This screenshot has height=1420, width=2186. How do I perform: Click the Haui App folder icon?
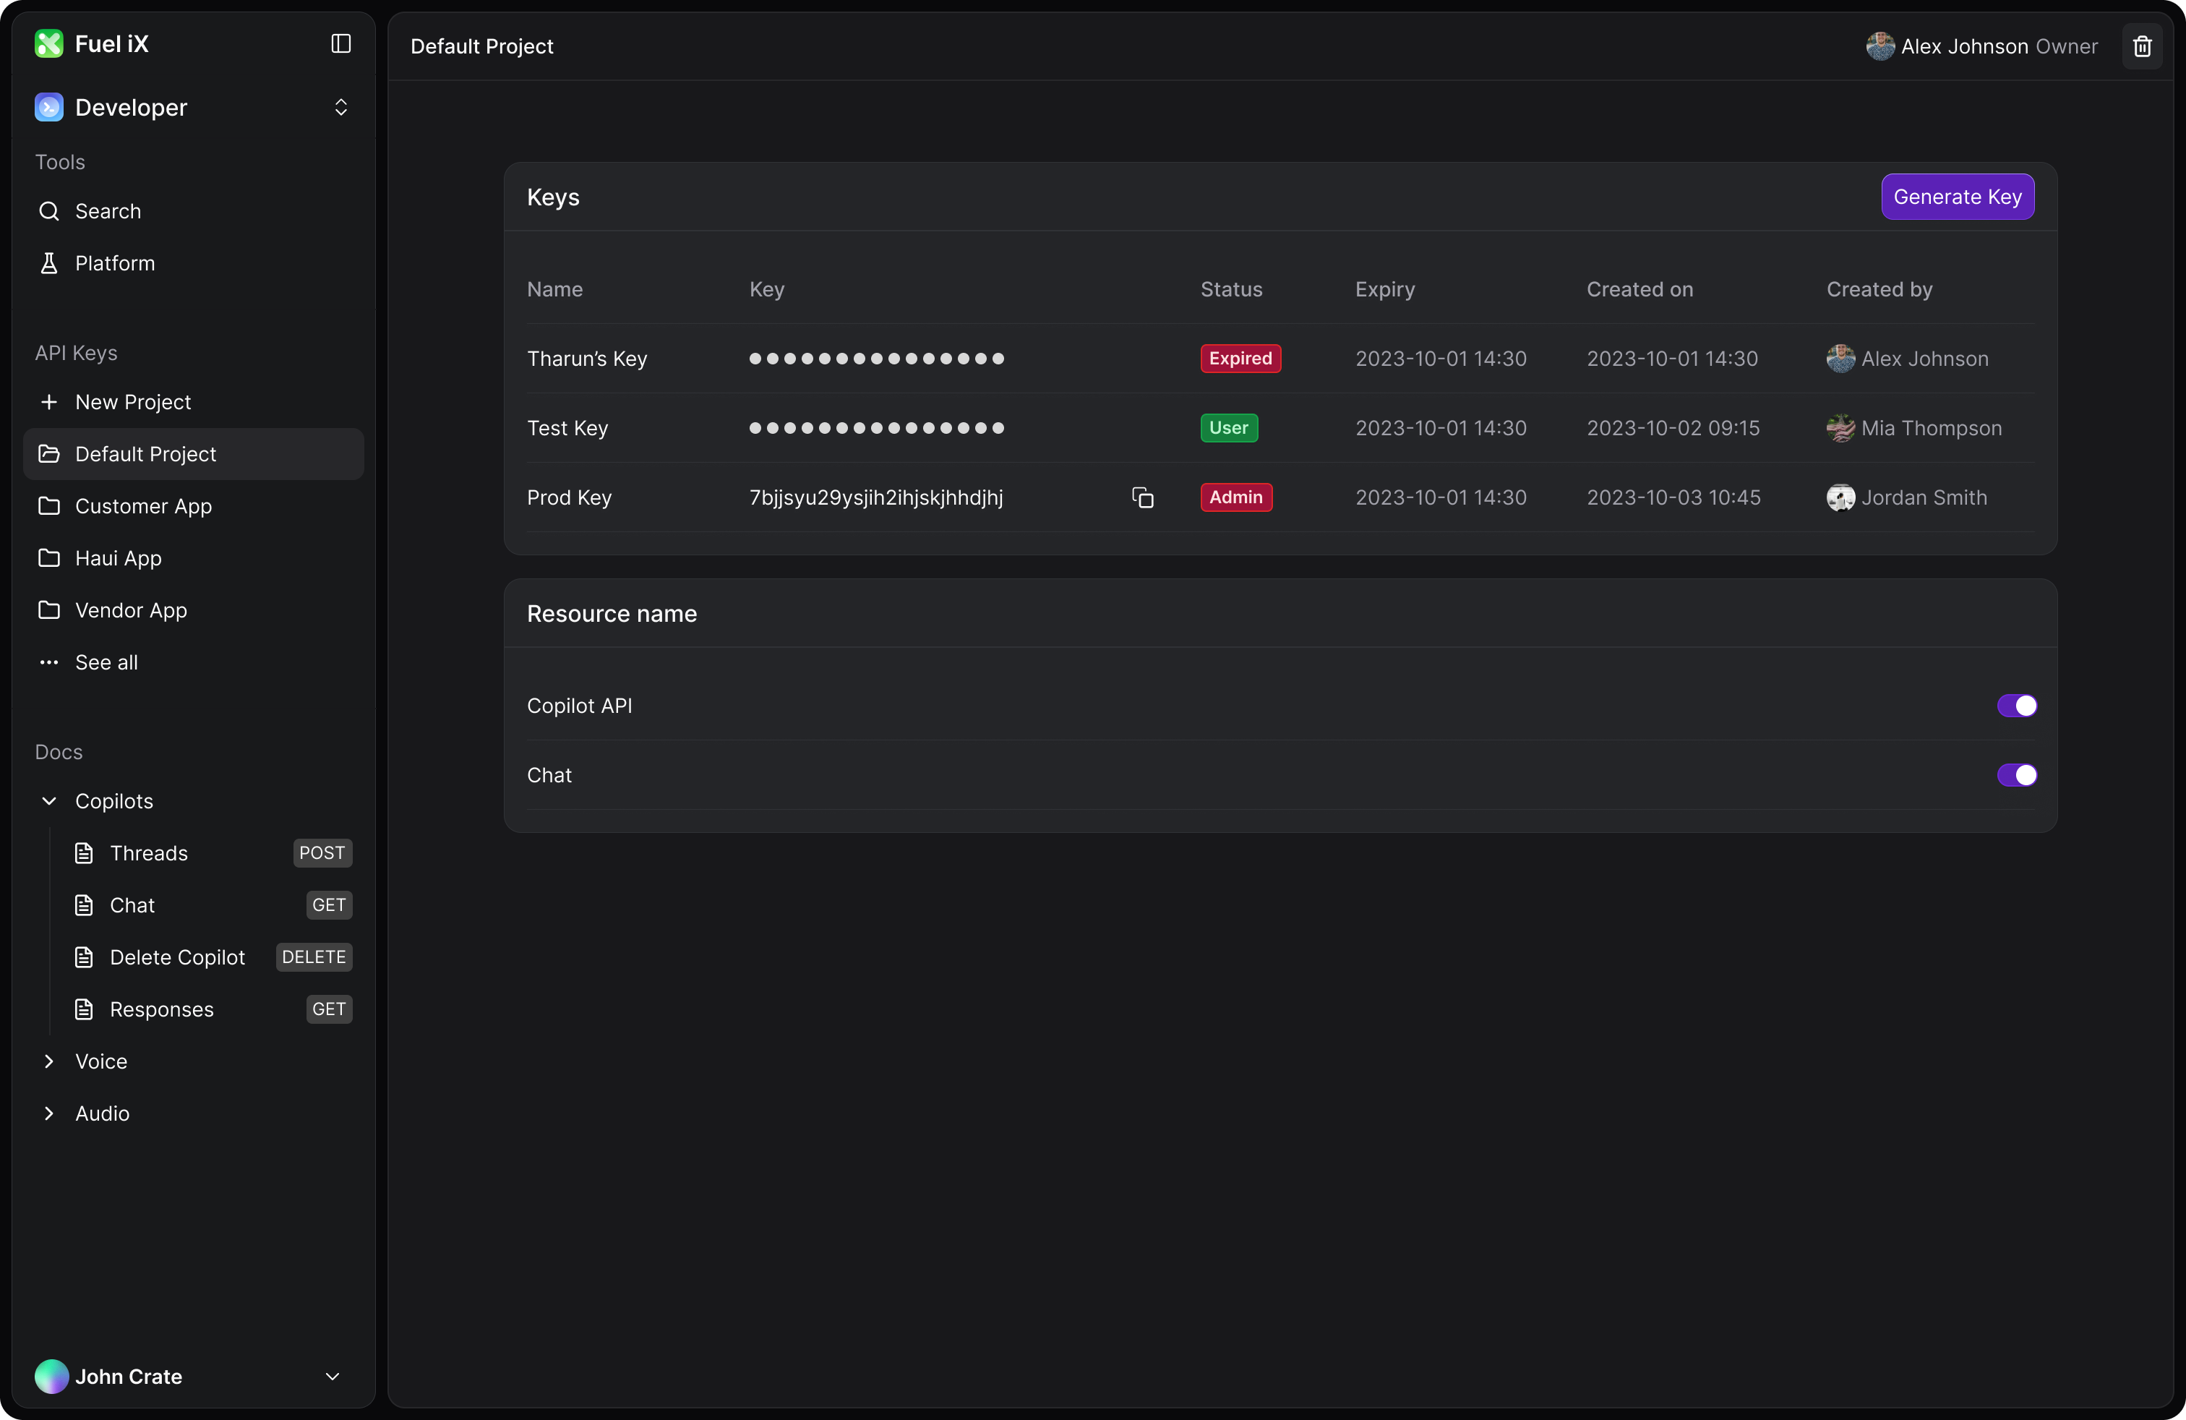48,558
